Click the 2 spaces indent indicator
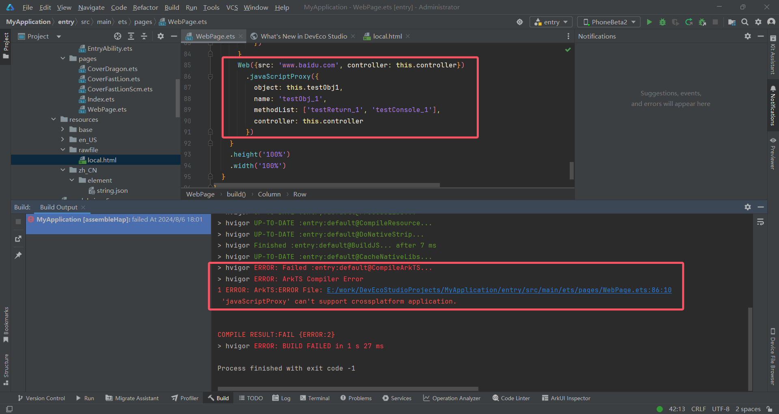Image resolution: width=779 pixels, height=414 pixels. [x=748, y=409]
